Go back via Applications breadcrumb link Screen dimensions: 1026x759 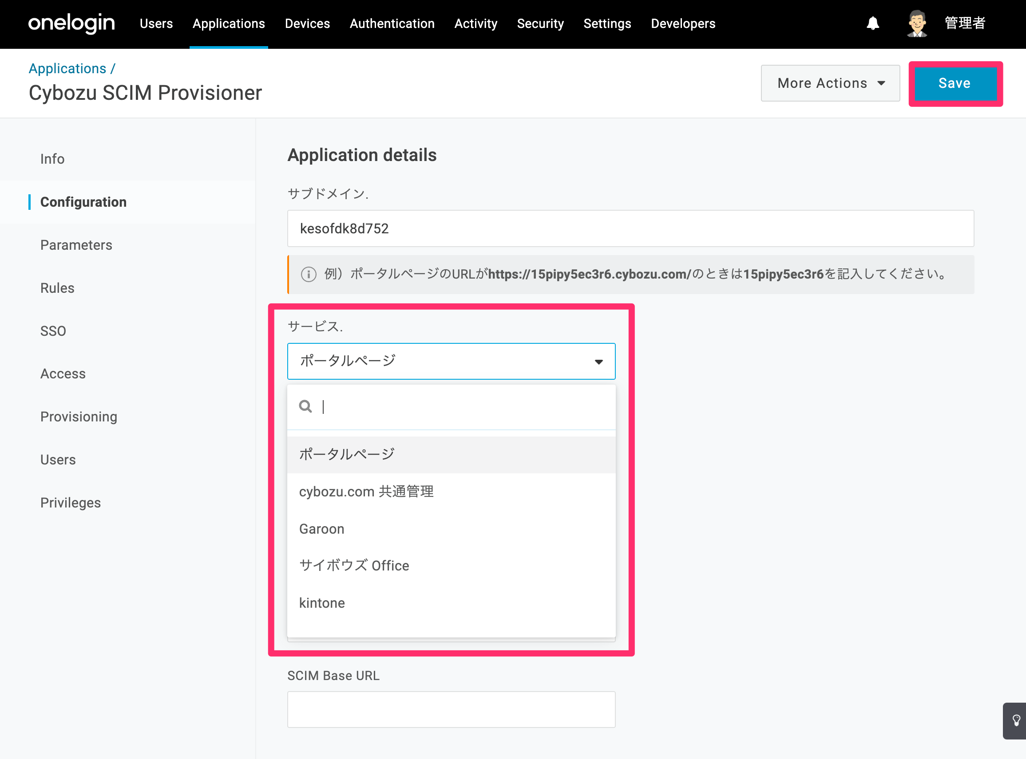pos(67,68)
